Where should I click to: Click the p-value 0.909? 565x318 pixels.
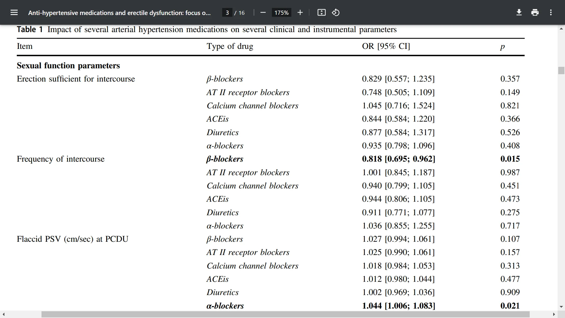(x=510, y=292)
